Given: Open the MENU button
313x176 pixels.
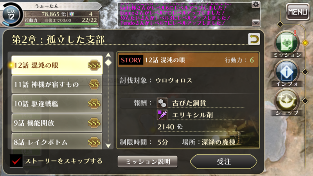Looking at the screenshot, I should pyautogui.click(x=297, y=12).
